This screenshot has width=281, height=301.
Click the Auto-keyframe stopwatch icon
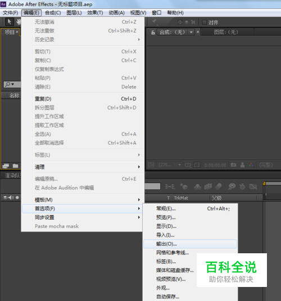coord(242,186)
